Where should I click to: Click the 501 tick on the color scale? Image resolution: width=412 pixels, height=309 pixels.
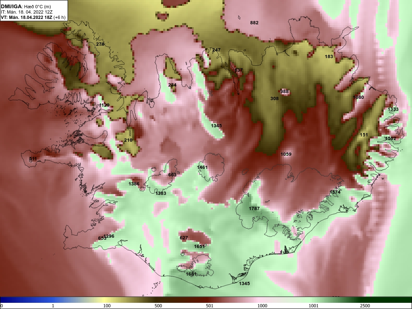click(210, 306)
